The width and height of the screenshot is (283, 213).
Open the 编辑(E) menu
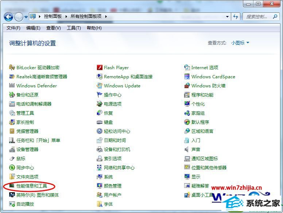(33, 28)
